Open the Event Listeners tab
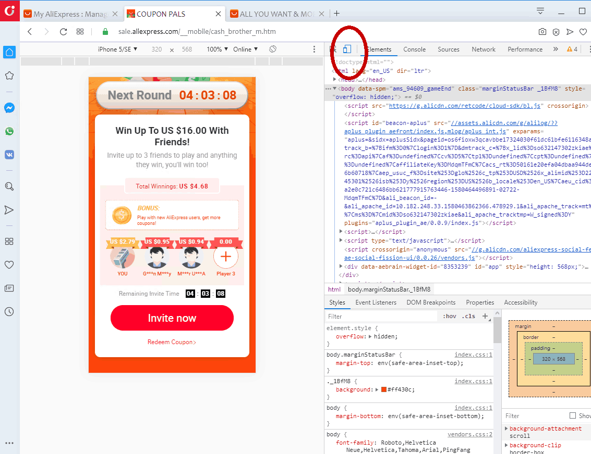This screenshot has width=591, height=454. [376, 302]
